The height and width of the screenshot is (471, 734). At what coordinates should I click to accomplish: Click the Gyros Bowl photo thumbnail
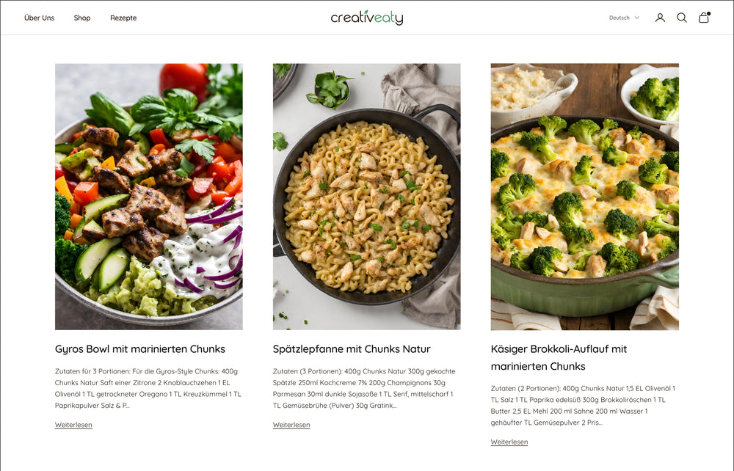point(149,197)
